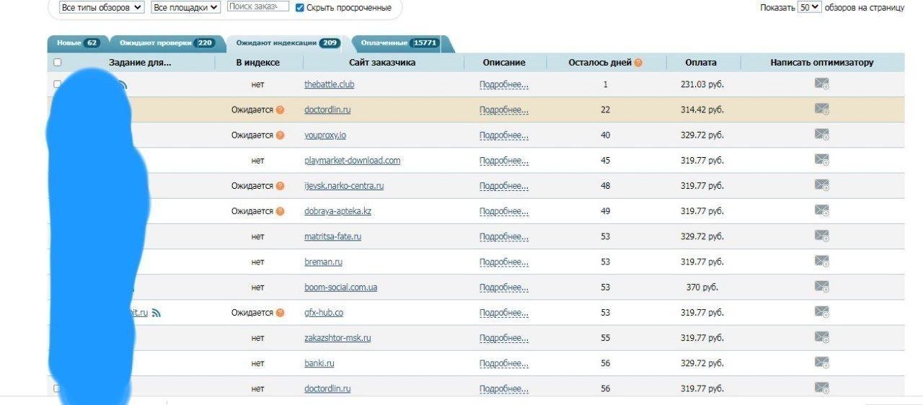This screenshot has height=405, width=923.
Task: Click the Написать оптимизатору column header
Action: click(822, 63)
